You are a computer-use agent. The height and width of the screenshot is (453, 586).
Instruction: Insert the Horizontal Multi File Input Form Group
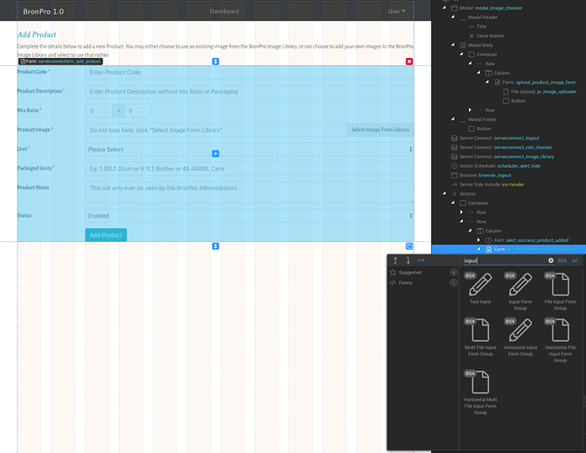480,392
